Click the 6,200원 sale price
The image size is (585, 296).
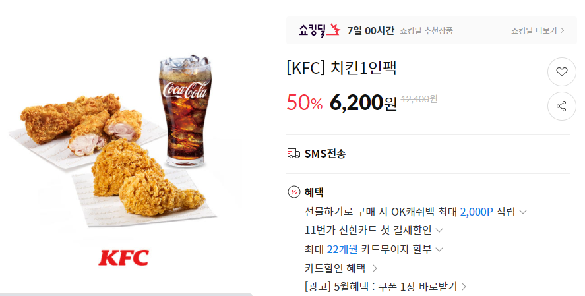click(x=363, y=103)
